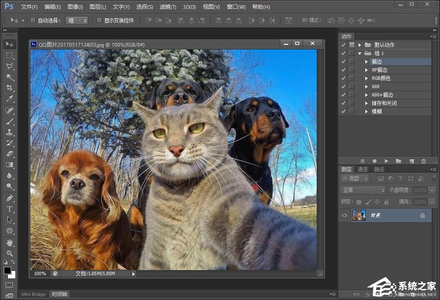This screenshot has height=300, width=440.
Task: Select the Magic Wand tool
Action: (10, 77)
